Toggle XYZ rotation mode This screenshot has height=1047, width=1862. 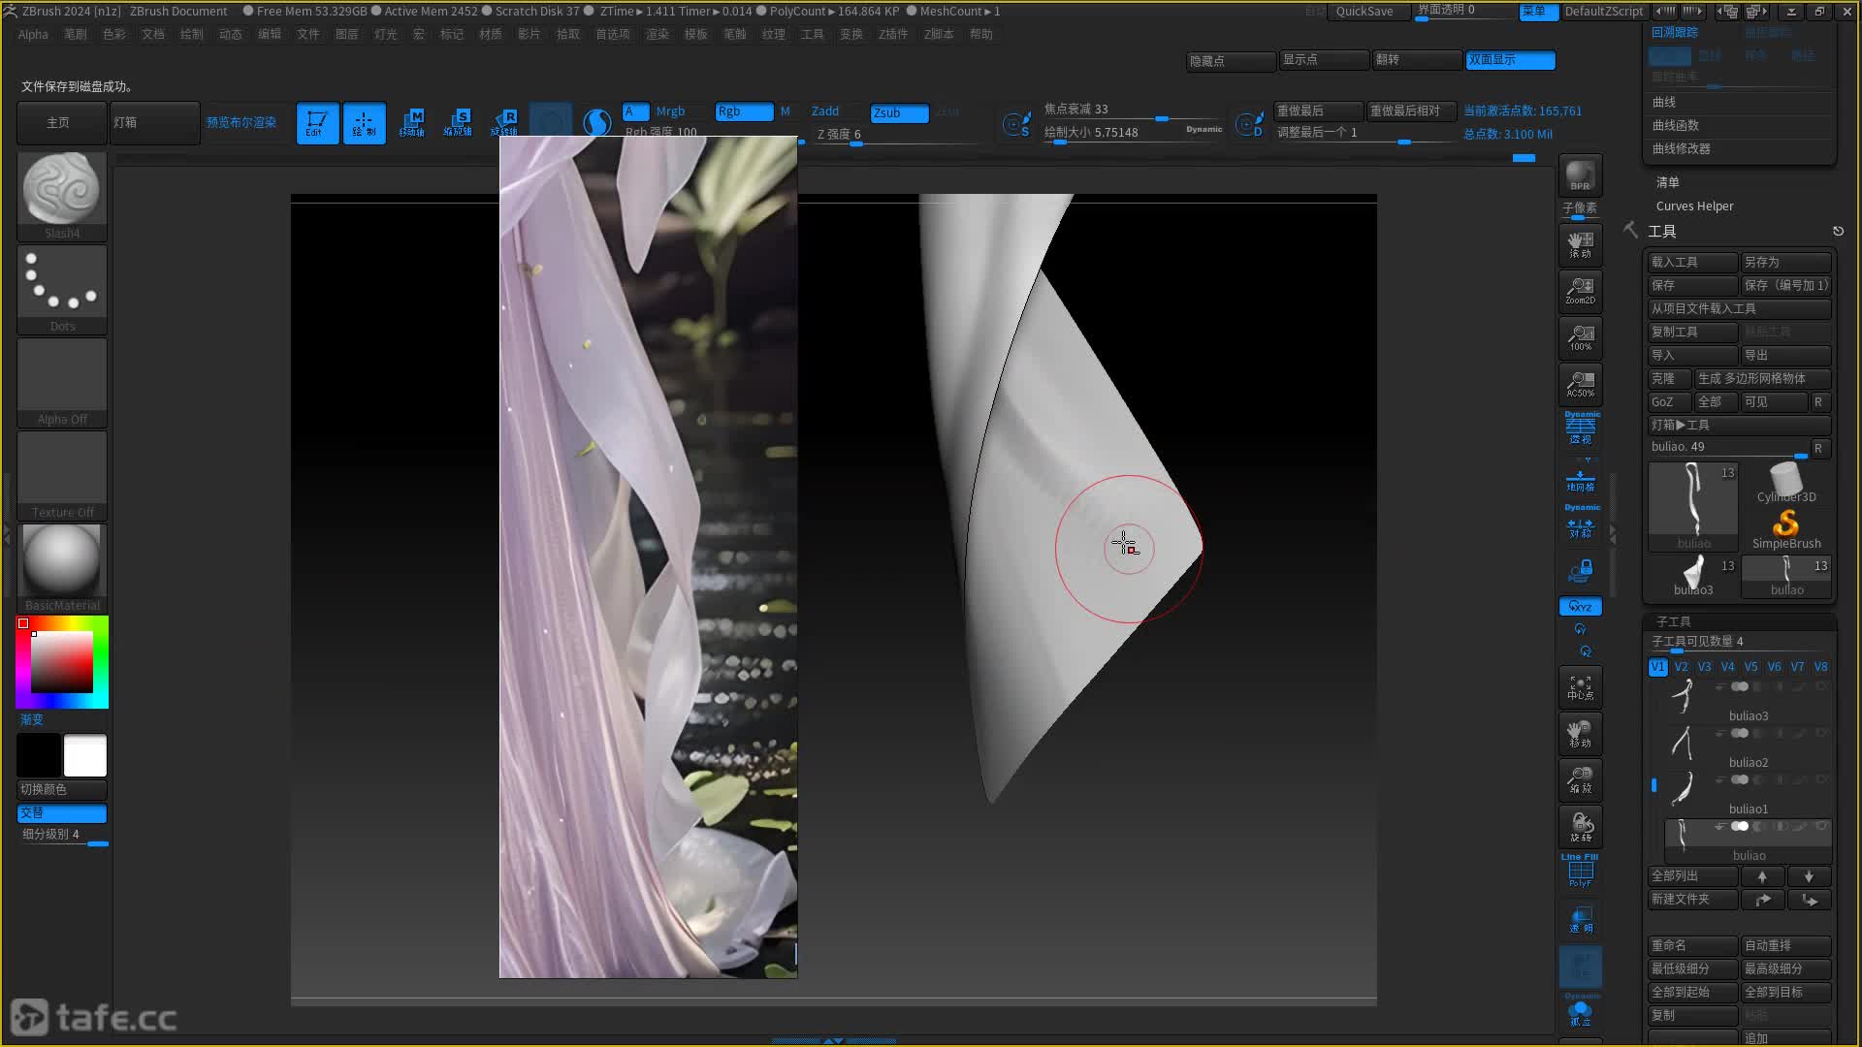[x=1580, y=607]
